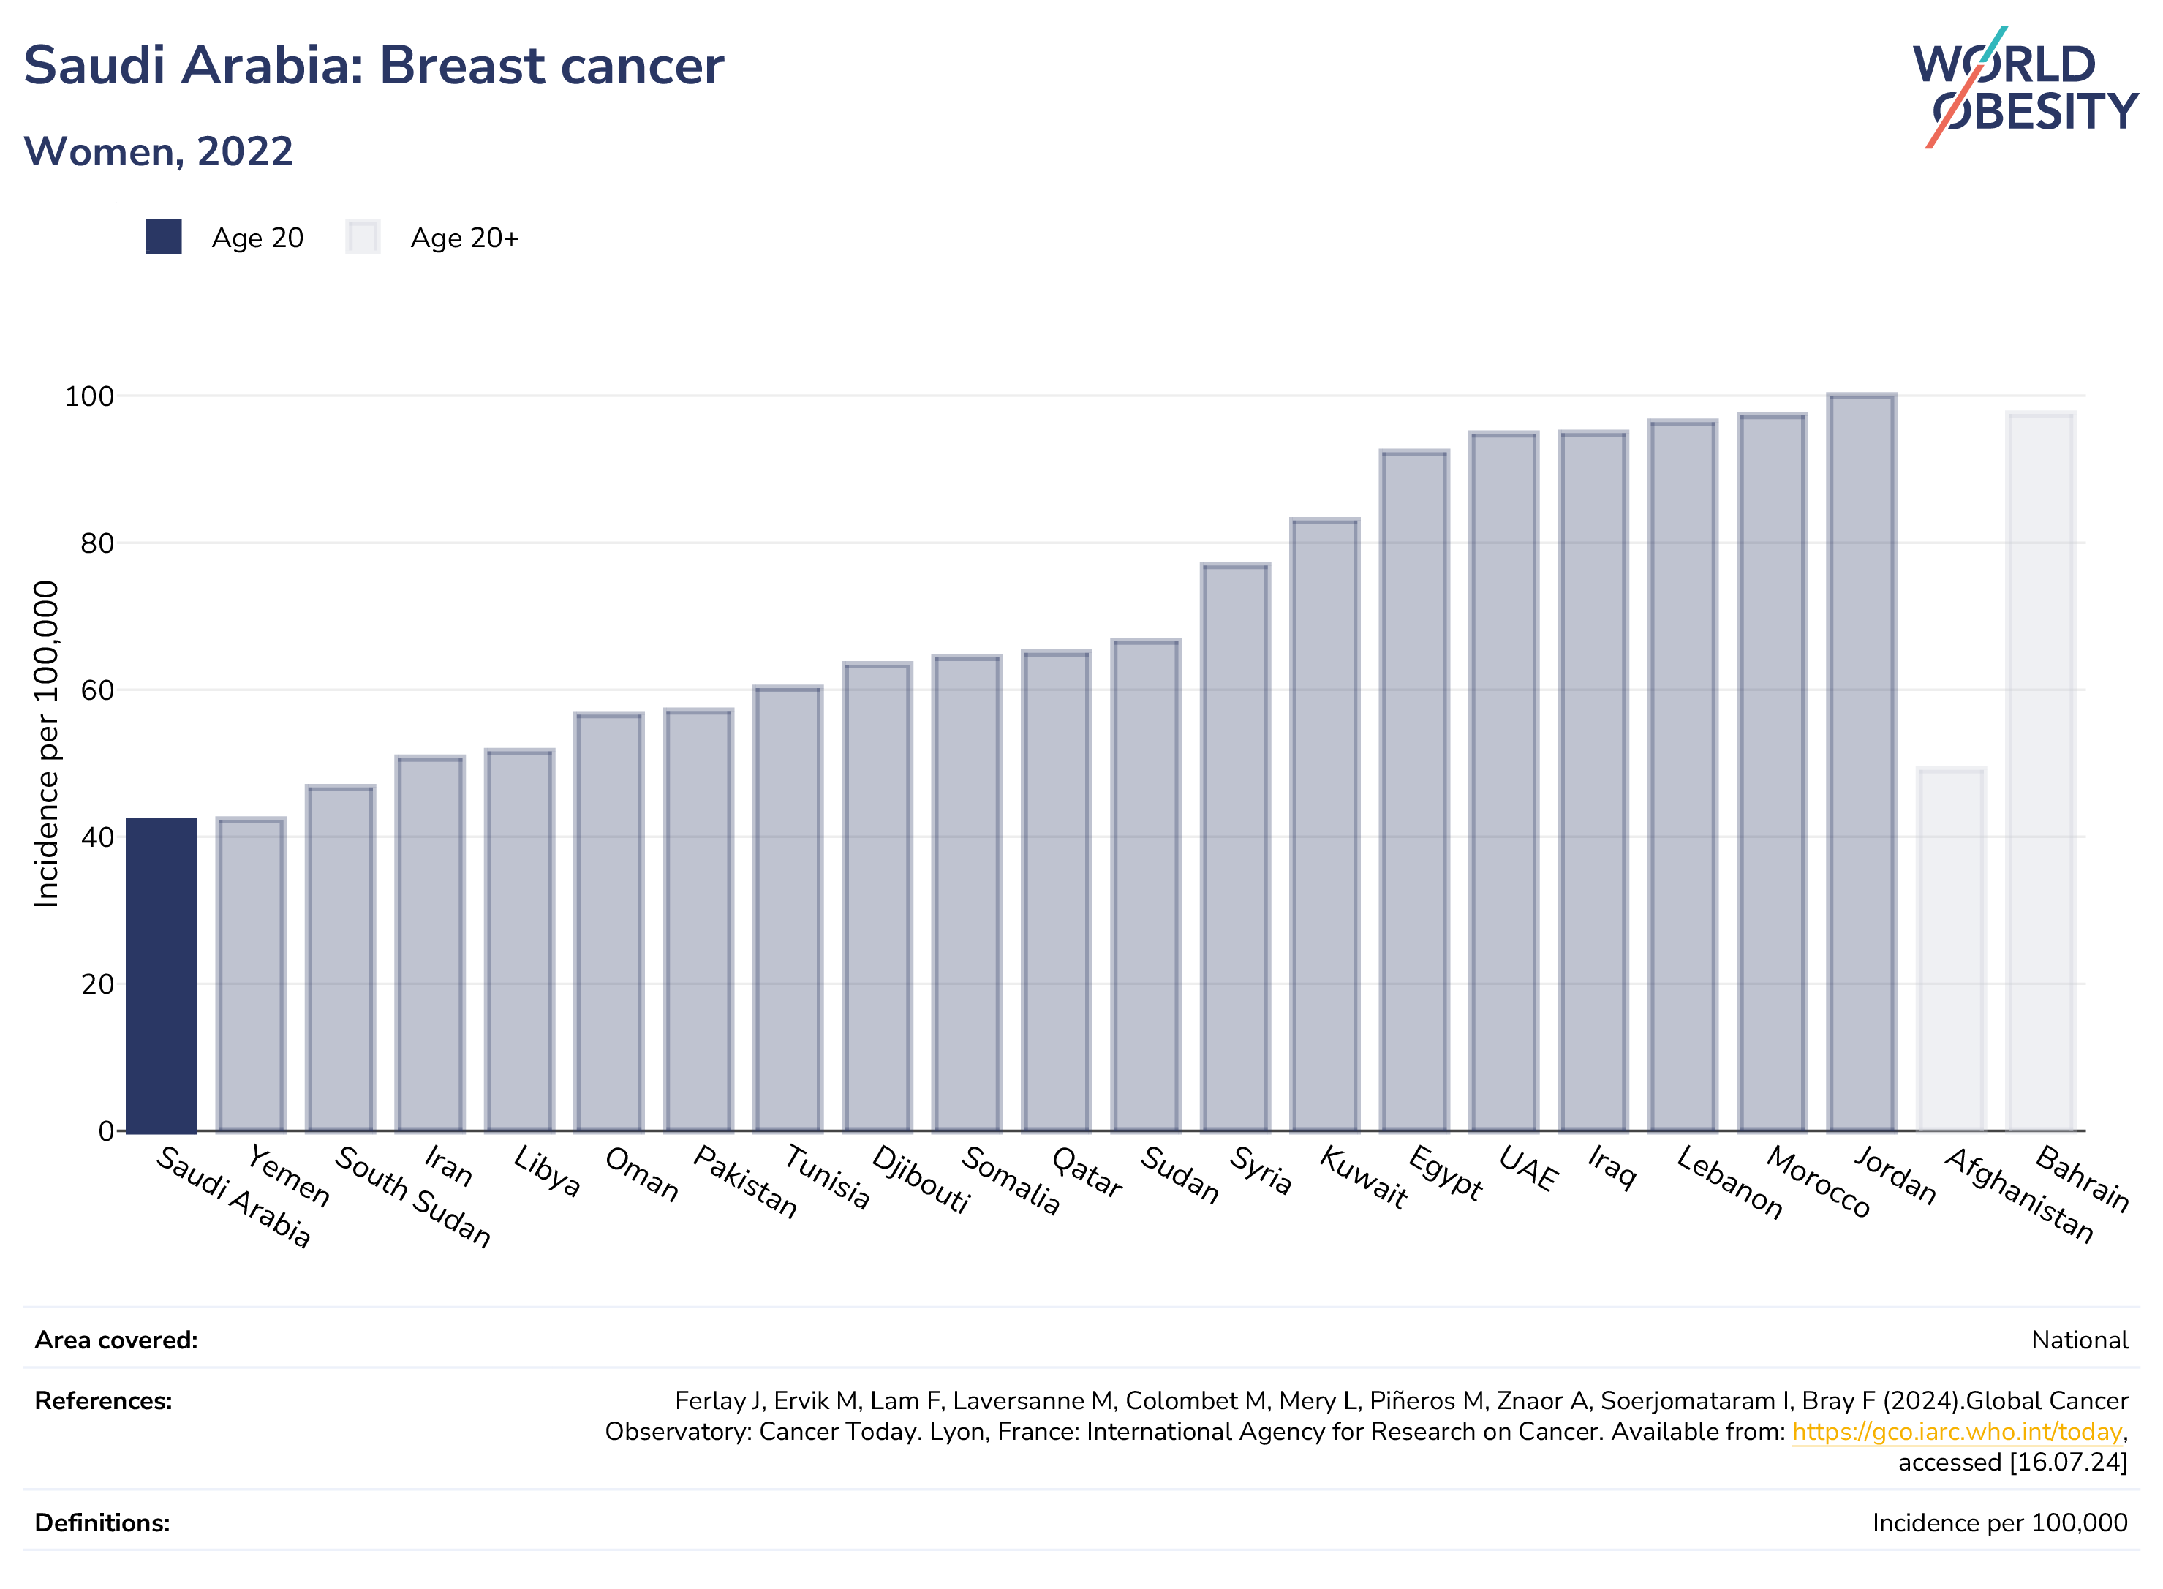2163x1589 pixels.
Task: Select the Yemen bar
Action: point(251,974)
